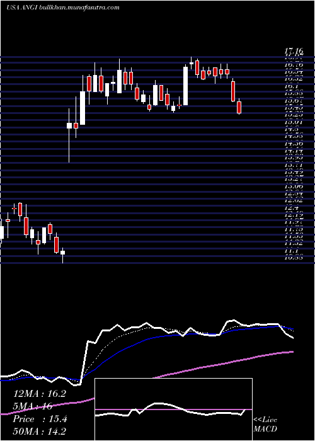Select the 15.01 price axis label
This screenshot has height=441, width=315.
tap(294, 122)
